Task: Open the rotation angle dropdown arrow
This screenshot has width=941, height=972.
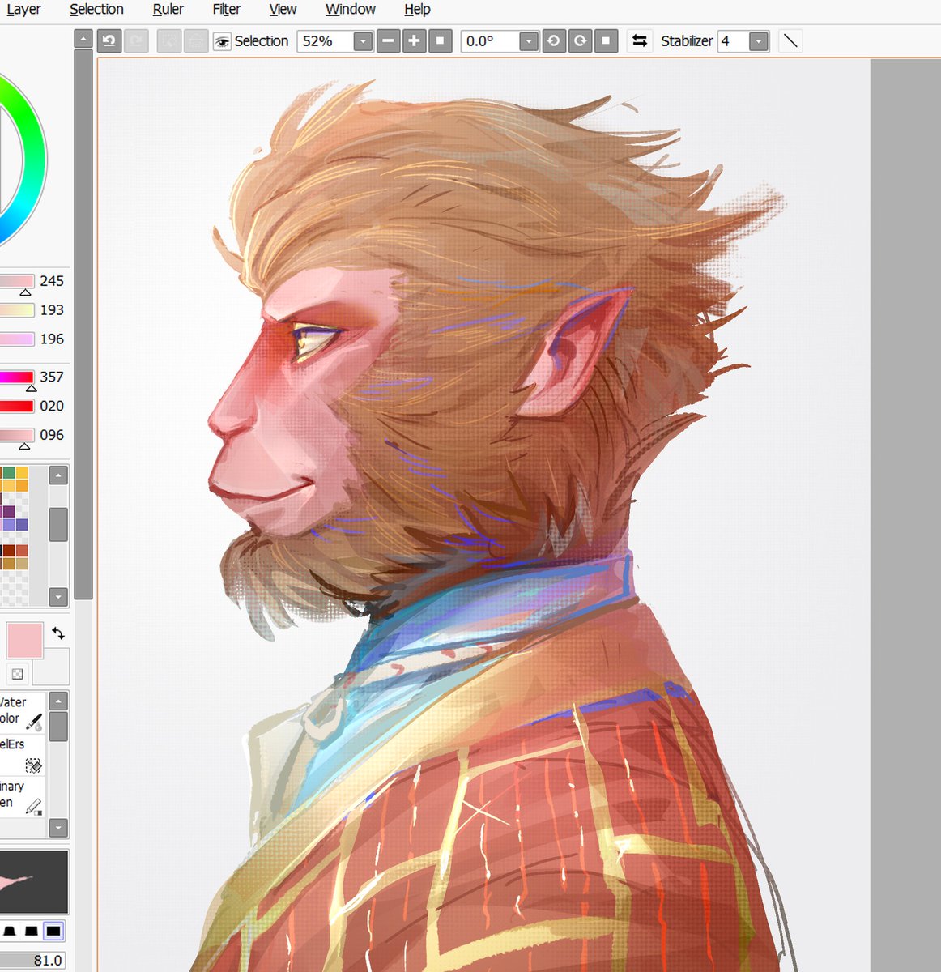Action: (x=529, y=41)
